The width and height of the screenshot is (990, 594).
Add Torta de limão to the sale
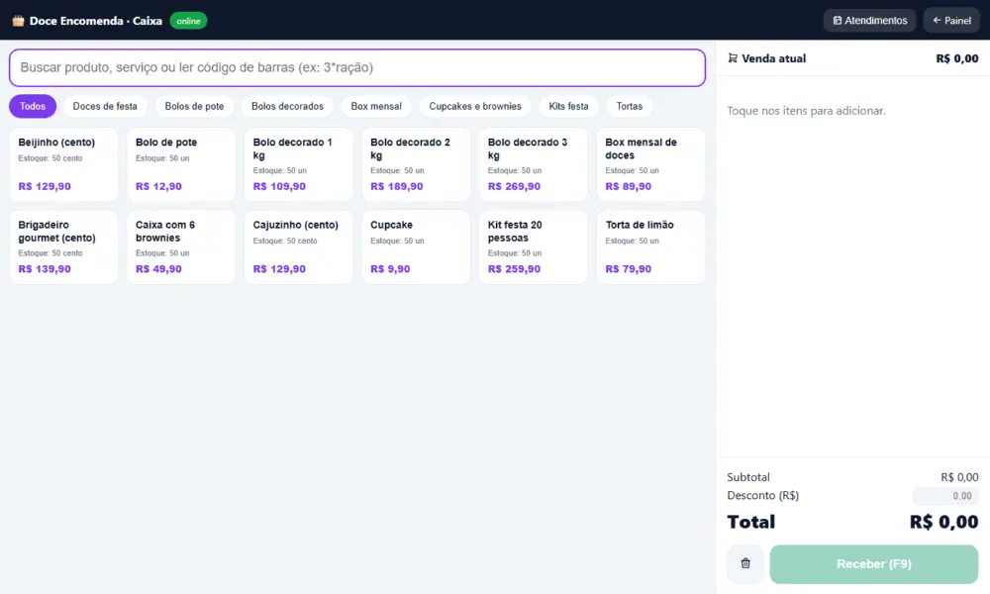pyautogui.click(x=651, y=247)
